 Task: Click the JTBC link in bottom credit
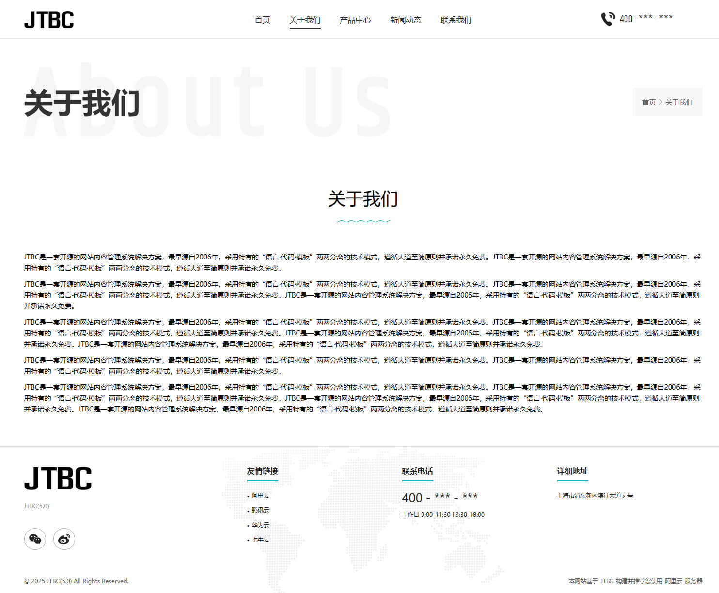(x=607, y=581)
